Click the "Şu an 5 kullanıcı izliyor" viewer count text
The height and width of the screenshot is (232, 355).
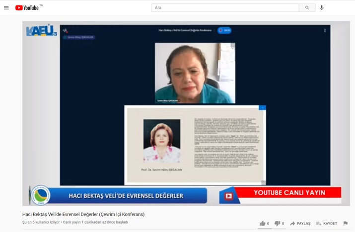(41, 222)
